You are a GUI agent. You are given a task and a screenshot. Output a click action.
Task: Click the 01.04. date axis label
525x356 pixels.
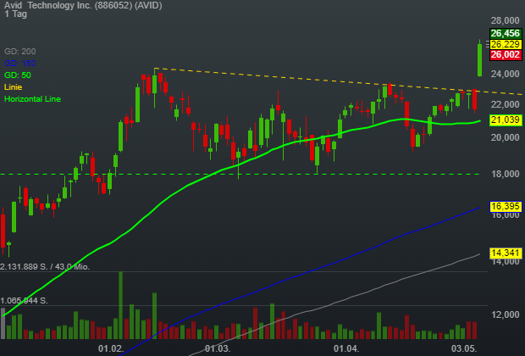point(346,348)
